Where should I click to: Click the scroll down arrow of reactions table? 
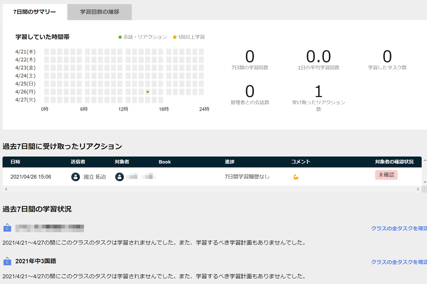click(x=424, y=182)
